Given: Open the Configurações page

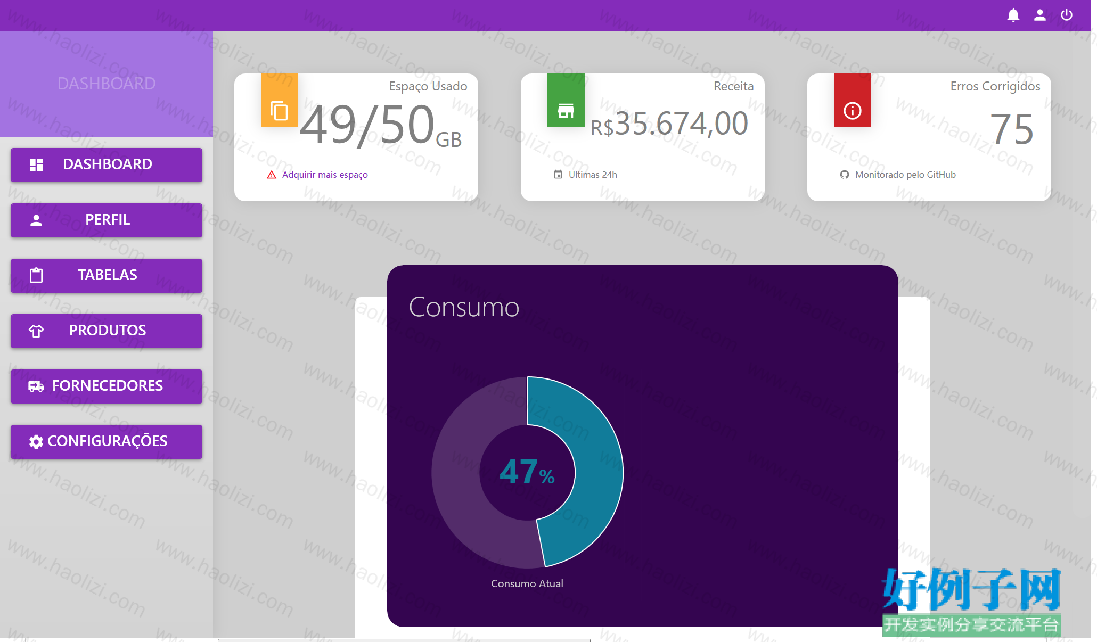Looking at the screenshot, I should [x=107, y=441].
